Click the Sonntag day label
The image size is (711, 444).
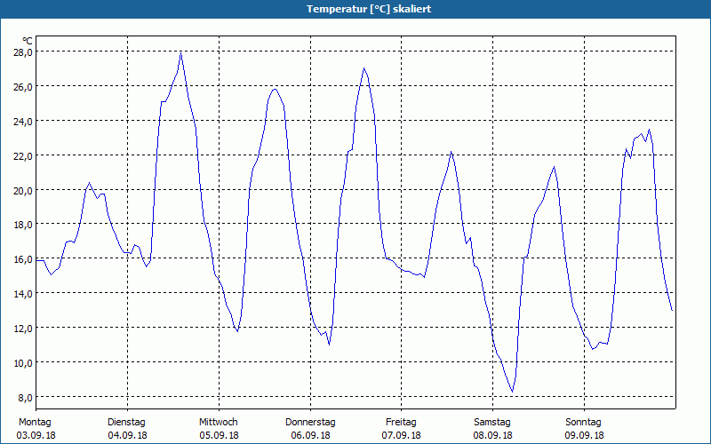tap(584, 423)
